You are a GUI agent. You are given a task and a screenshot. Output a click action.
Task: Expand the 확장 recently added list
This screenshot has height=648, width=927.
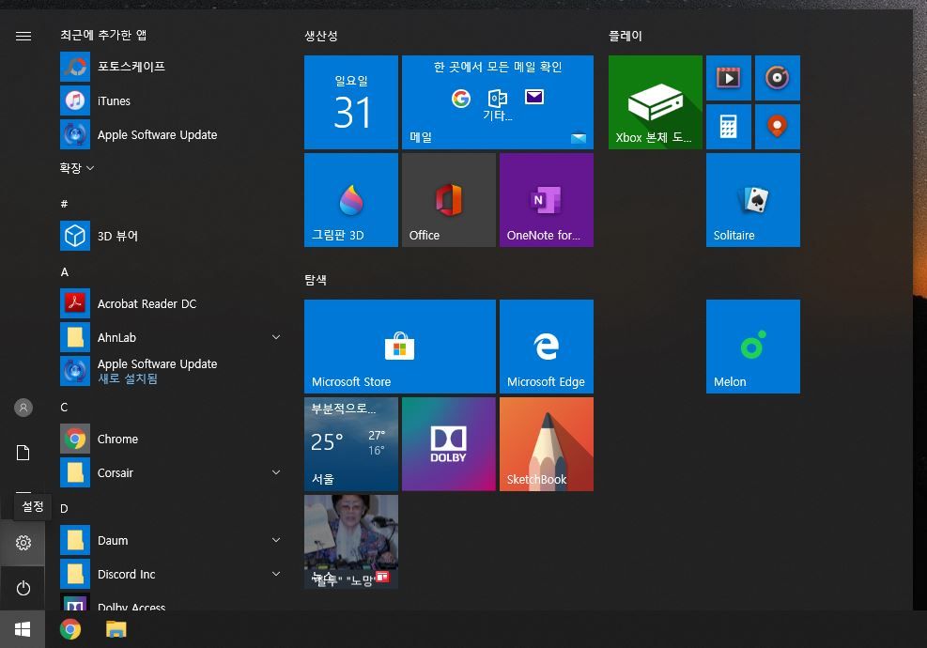tap(77, 168)
